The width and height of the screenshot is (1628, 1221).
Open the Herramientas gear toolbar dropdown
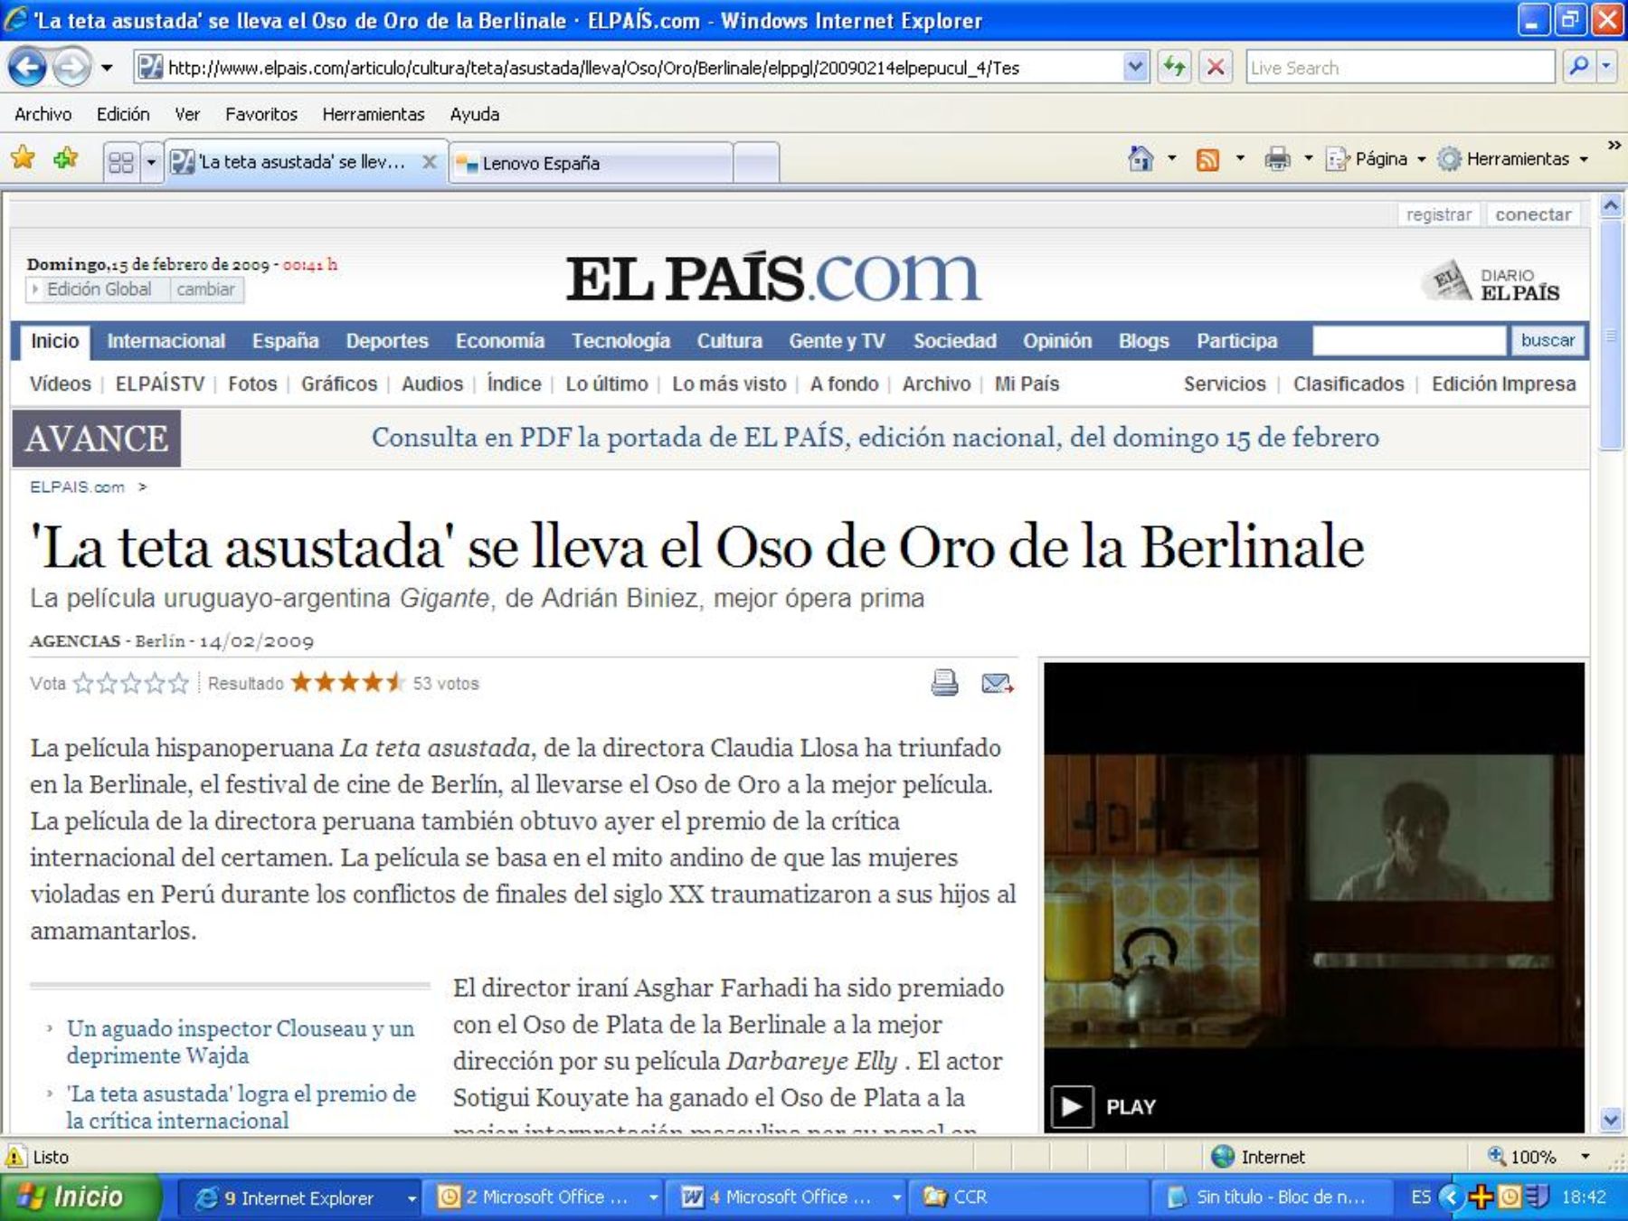[1513, 159]
